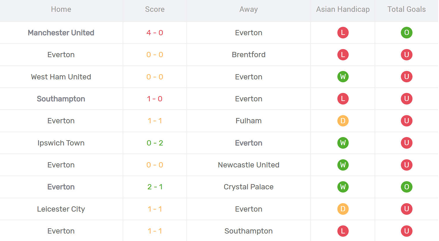Open the Newcastle United team link

coord(249,165)
